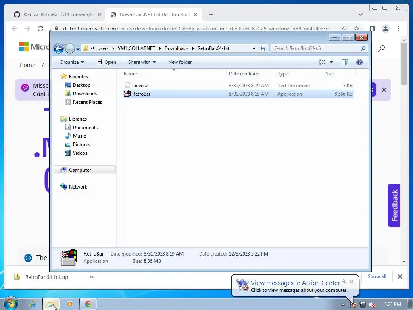Open Windows Media Player from taskbar
413x310 pixels.
click(70, 304)
